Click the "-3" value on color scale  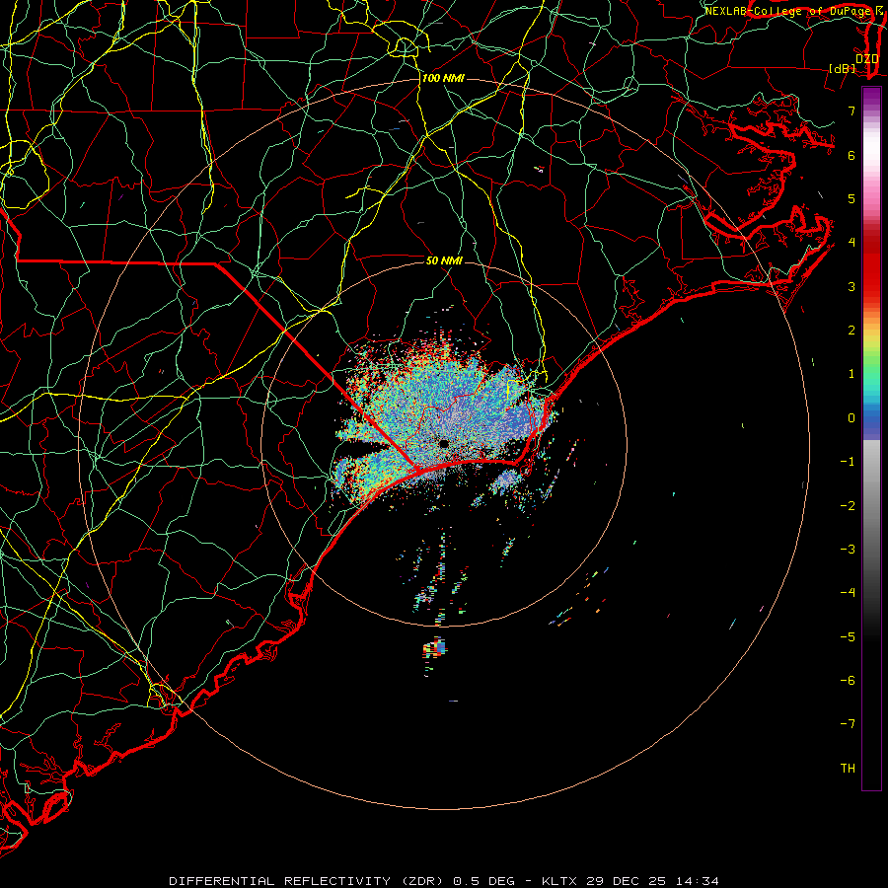(848, 550)
